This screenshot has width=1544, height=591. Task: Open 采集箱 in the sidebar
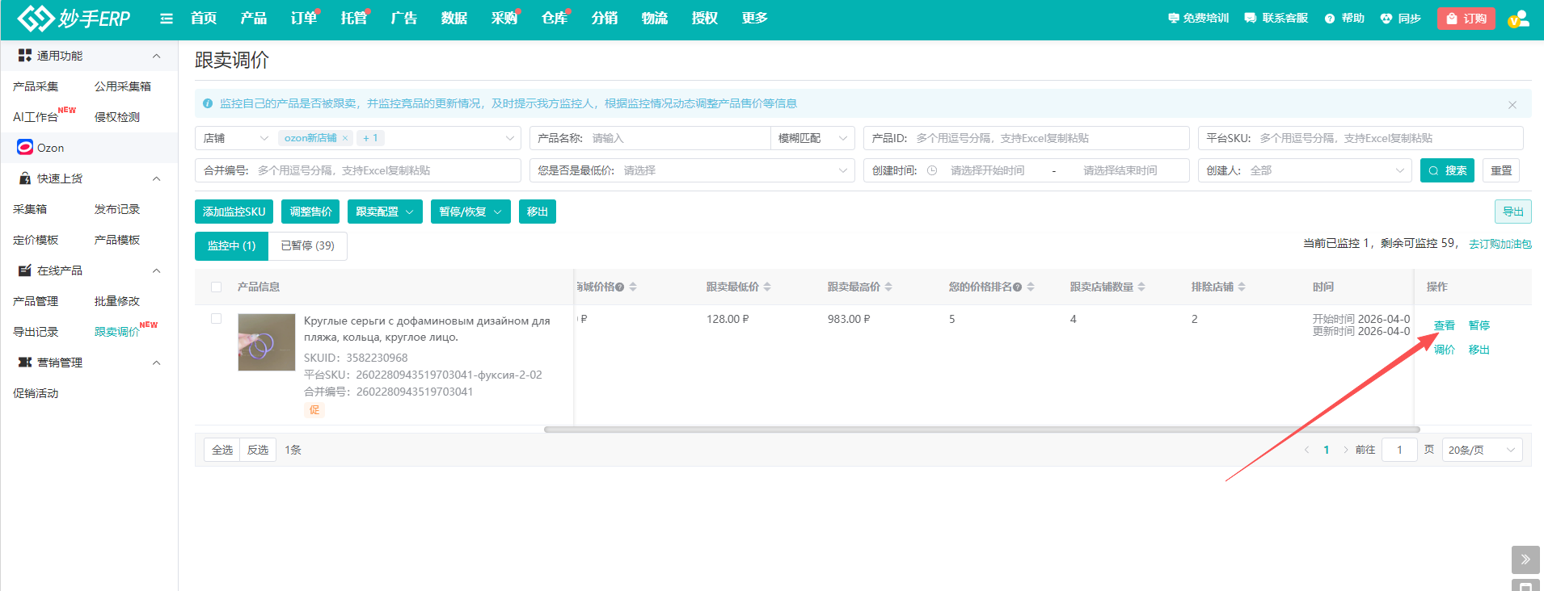pyautogui.click(x=30, y=209)
